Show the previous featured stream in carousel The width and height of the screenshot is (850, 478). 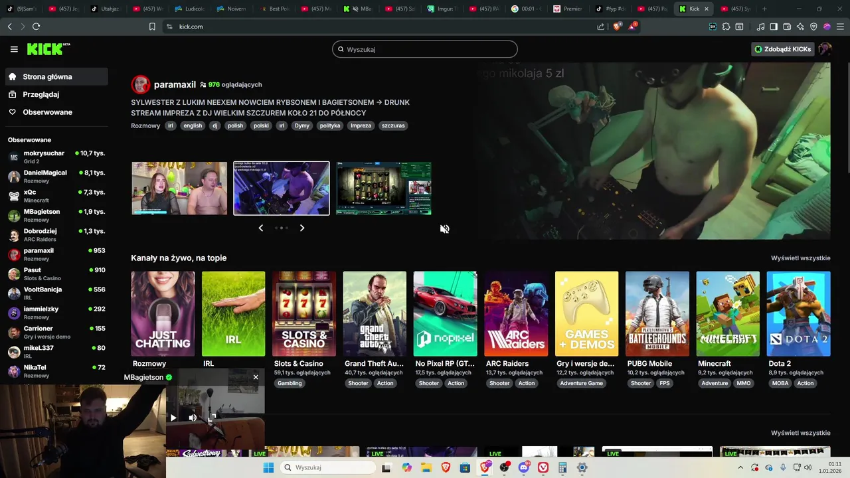coord(260,228)
